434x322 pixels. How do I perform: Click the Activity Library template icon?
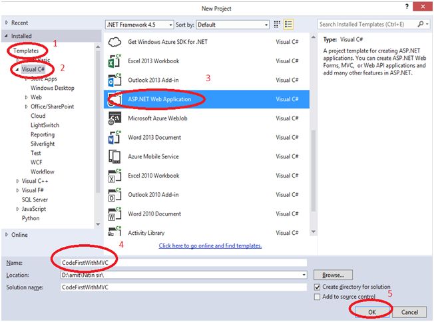pos(114,232)
